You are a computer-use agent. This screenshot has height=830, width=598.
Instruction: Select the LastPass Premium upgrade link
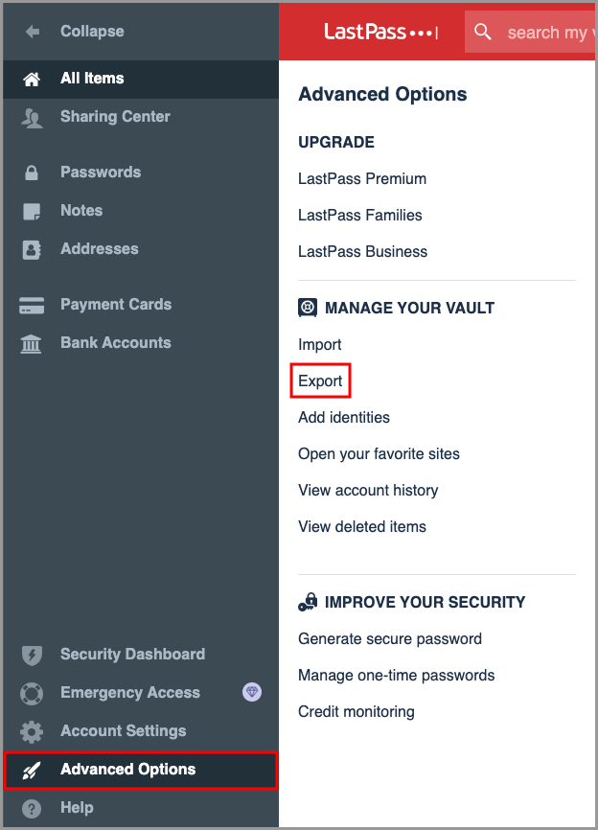click(362, 179)
